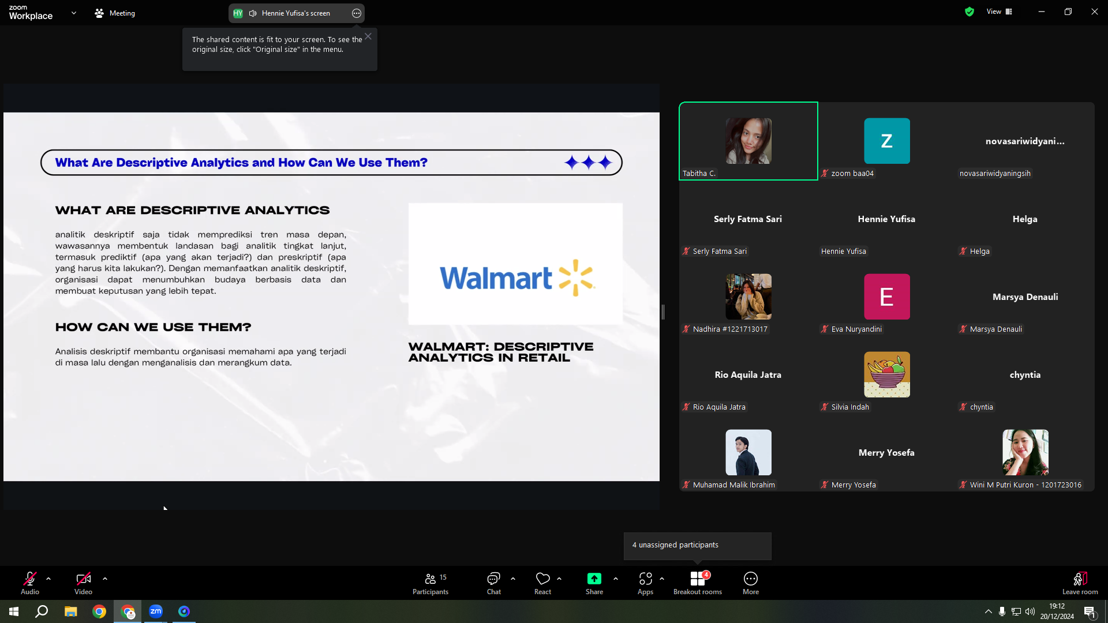Click Rio Aquila Jatra participant tile

click(x=748, y=374)
